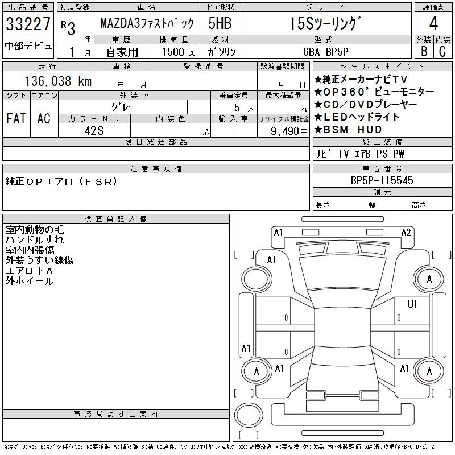Click the overall evaluation score 4
455x455 pixels.
(433, 23)
